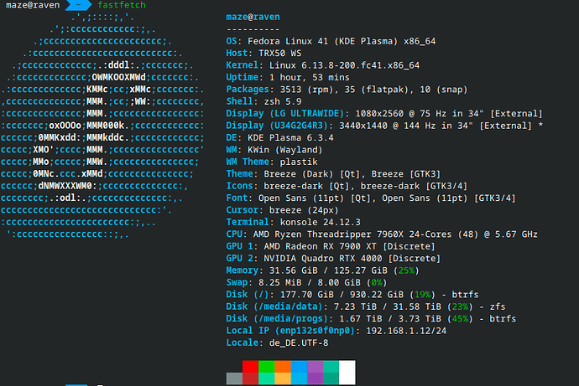Click the typed fastfetch command
Screen dimensions: 579x386
(122, 5)
